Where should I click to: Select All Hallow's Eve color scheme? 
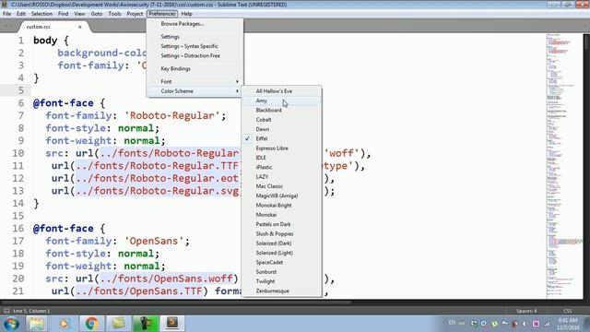281,91
